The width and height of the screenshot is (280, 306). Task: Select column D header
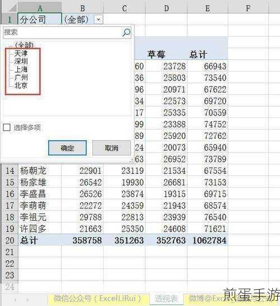(166, 8)
